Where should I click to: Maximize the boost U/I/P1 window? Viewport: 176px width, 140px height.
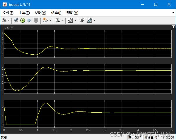point(156,4)
